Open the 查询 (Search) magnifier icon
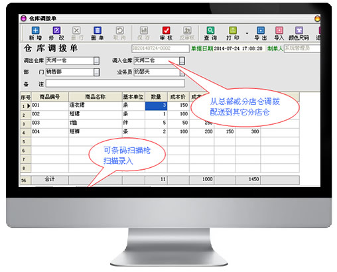 [210, 31]
